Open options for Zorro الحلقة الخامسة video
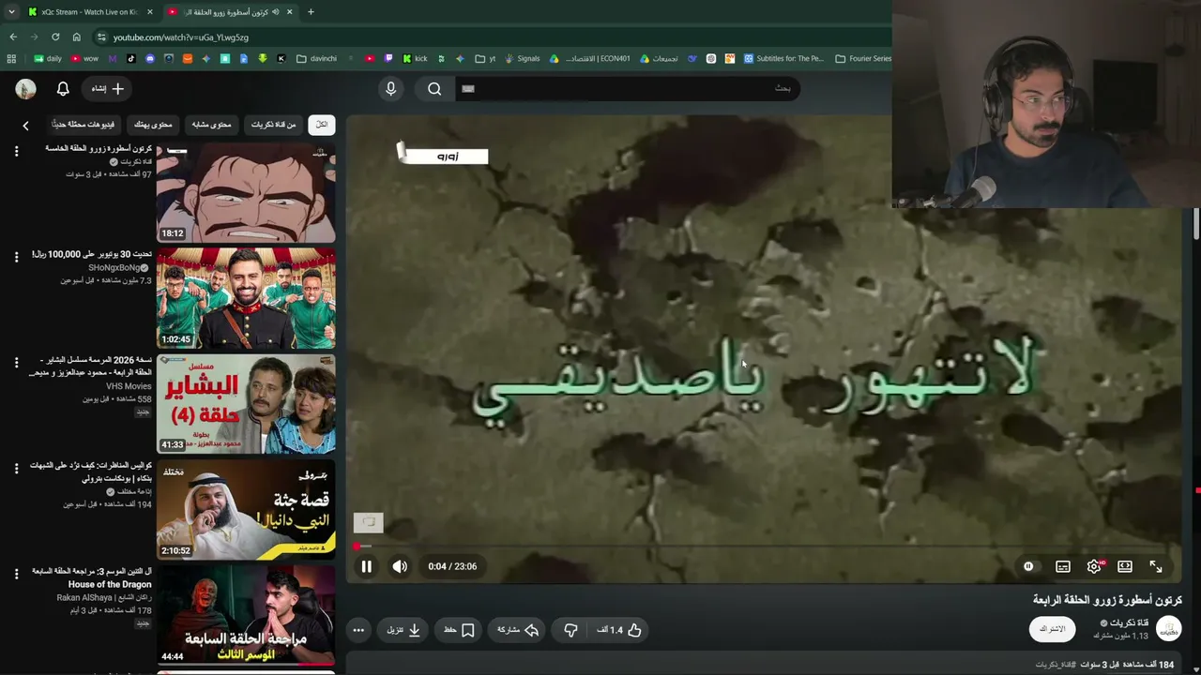Image resolution: width=1201 pixels, height=675 pixels. (x=16, y=151)
